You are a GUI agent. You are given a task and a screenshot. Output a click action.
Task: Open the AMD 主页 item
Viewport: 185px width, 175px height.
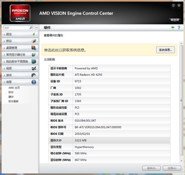coord(14,88)
